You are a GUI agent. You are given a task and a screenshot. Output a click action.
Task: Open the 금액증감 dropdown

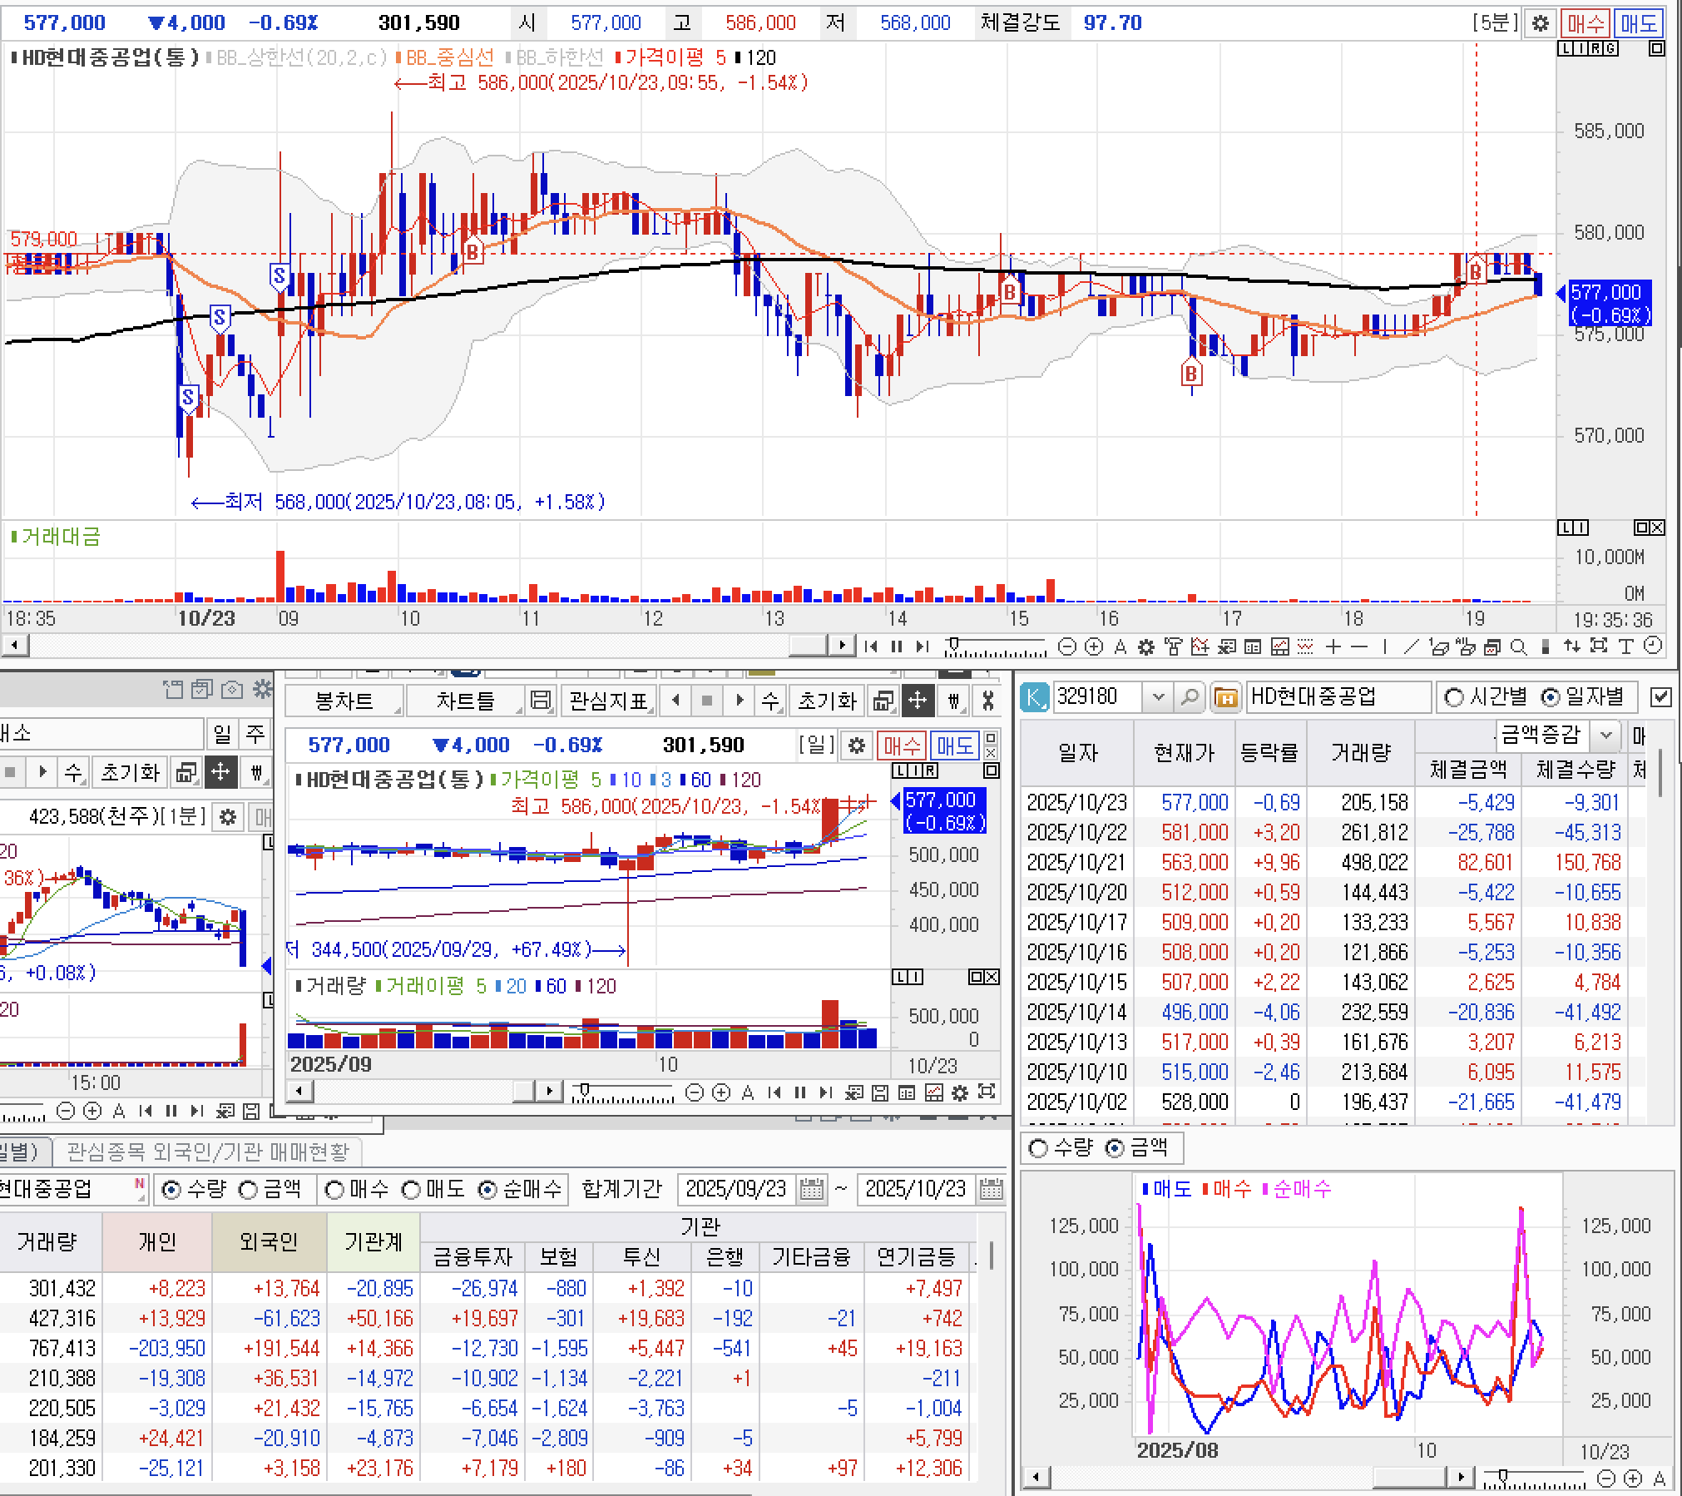[1606, 735]
